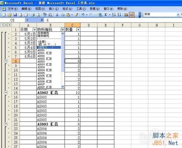This screenshot has height=148, width=182.
Task: Collapse the outline group at row 15
Action: tap(6, 92)
